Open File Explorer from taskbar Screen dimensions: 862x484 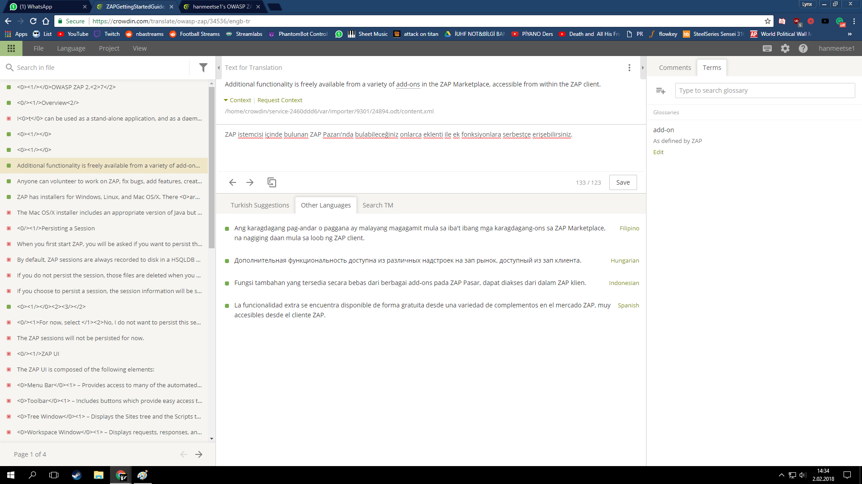pos(98,475)
